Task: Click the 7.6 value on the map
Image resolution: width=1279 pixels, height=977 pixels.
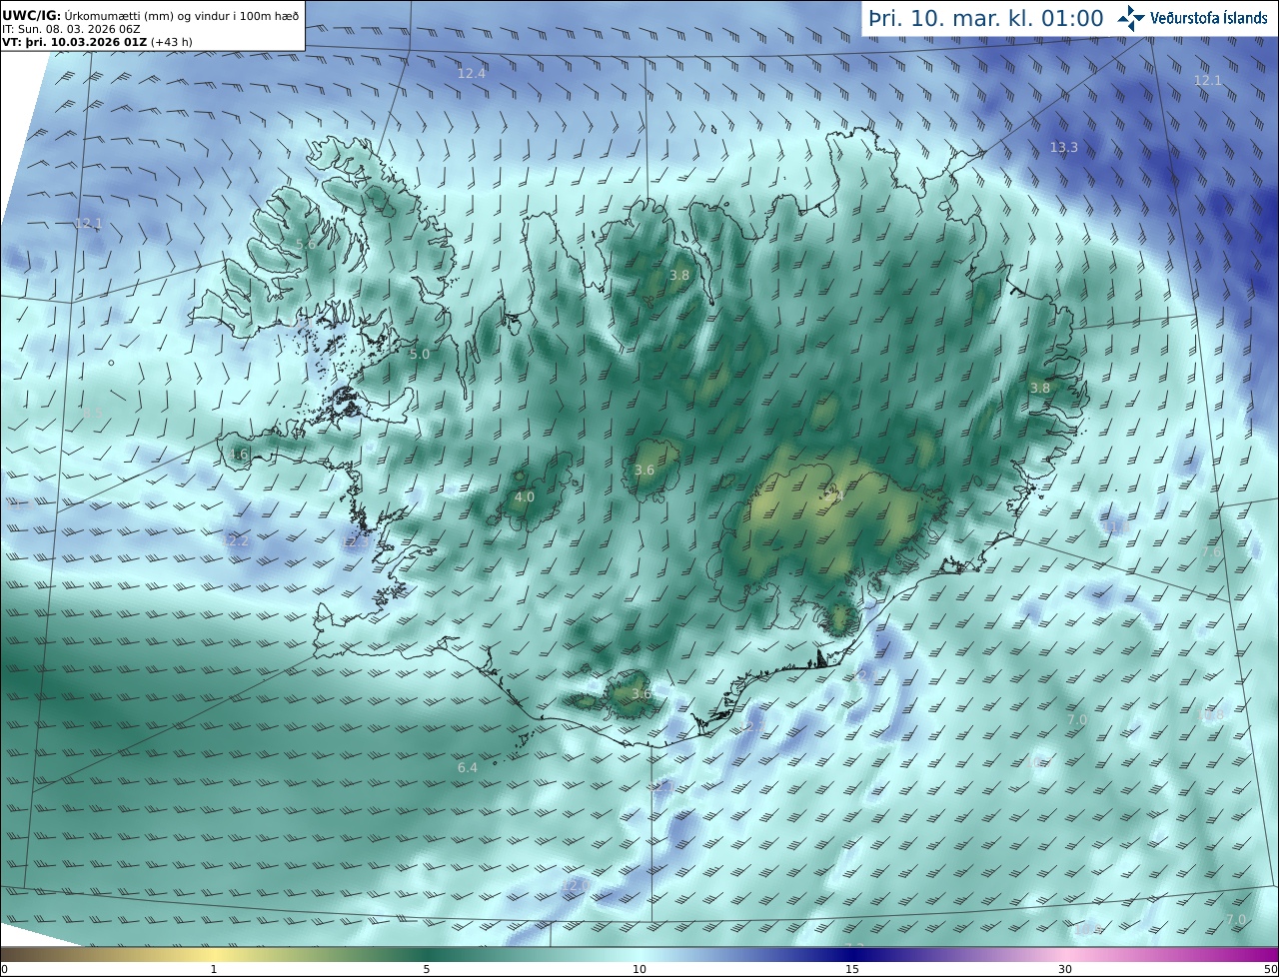Action: pyautogui.click(x=1211, y=551)
